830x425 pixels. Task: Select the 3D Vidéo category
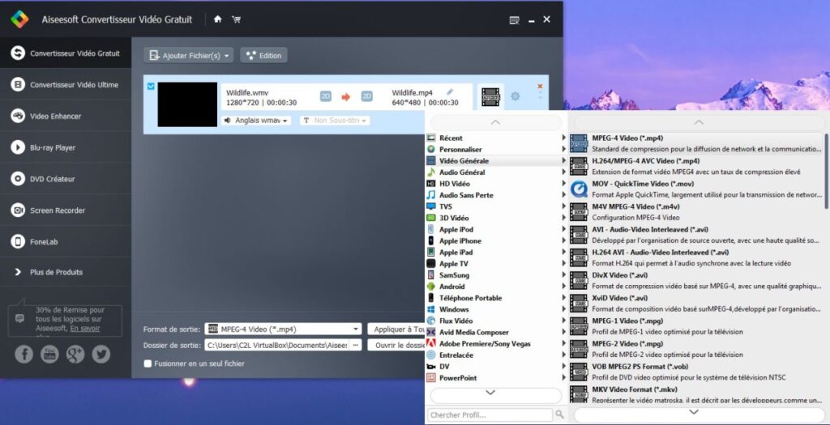(496, 218)
